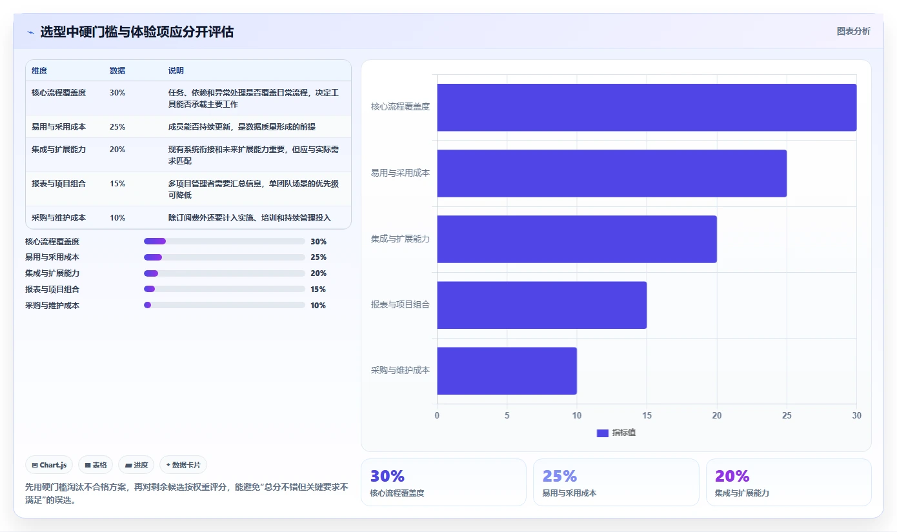Click 核心流程覆盖度 cell in the table
Screen dimensions: 897x532
point(59,92)
